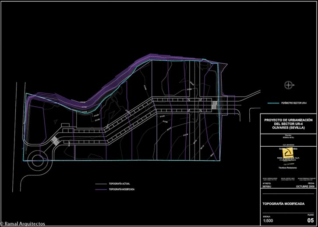Select the hatched crosswalk at the east intersection
Screen dimensions: 318x227
point(215,105)
